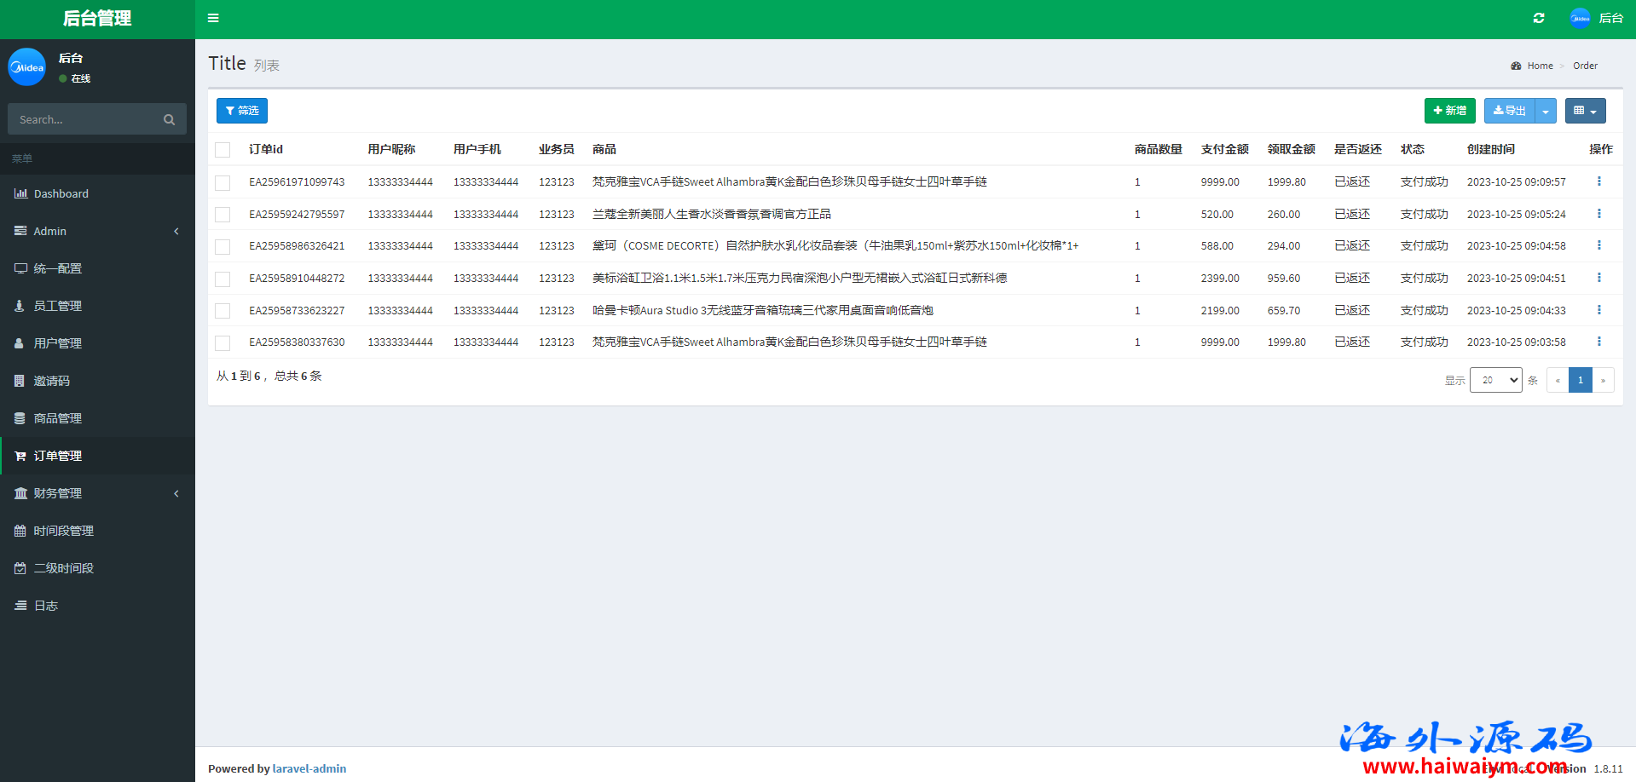Viewport: 1636px width, 782px height.
Task: Expand the export dropdown arrow
Action: [x=1546, y=111]
